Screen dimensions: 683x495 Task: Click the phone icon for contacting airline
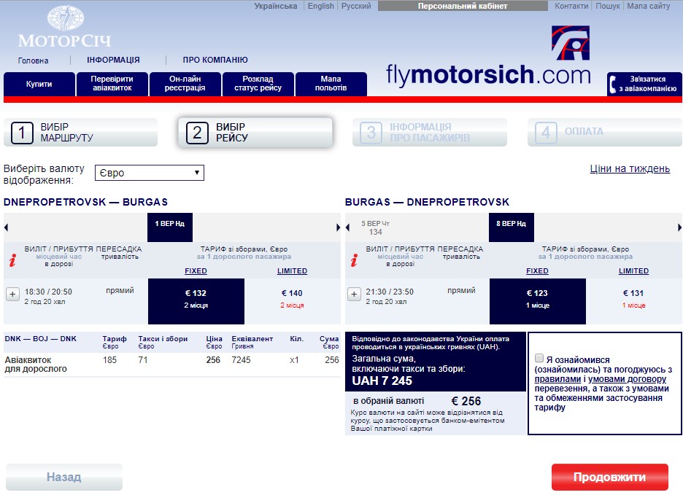click(x=613, y=84)
